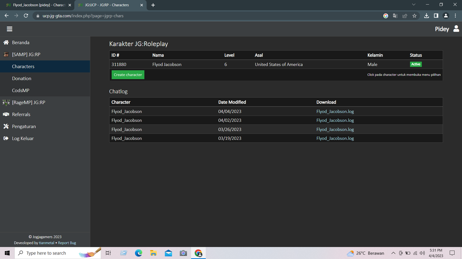The width and height of the screenshot is (462, 259).
Task: Go back with the browser back arrow
Action: coord(6,16)
